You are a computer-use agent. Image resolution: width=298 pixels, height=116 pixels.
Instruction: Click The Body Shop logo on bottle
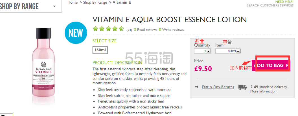(43, 64)
